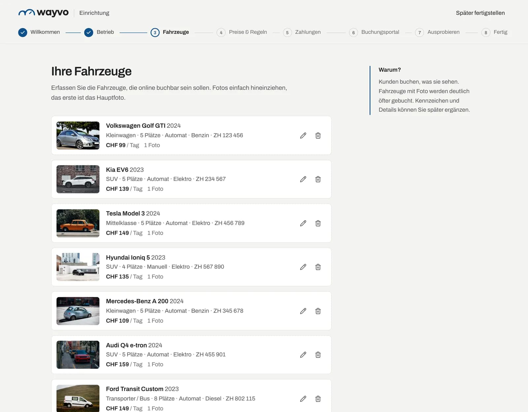Click the Kia EV6 title
Viewport: 528px width, 412px height.
click(x=117, y=170)
